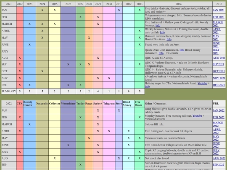227x170 pixels.
Task: Open the JAN 2022 link
Action: point(219,110)
